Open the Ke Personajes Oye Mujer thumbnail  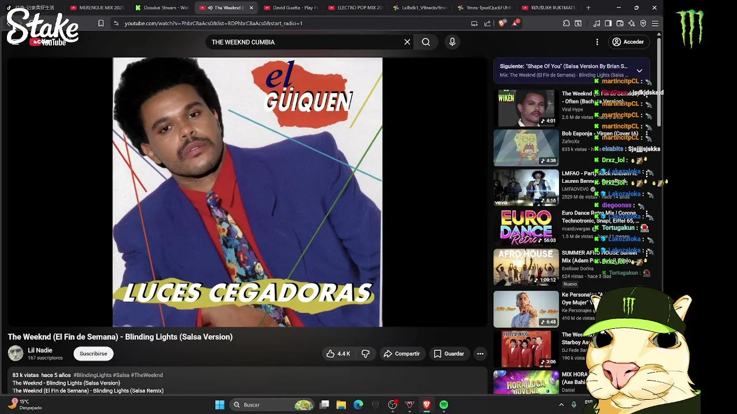[526, 309]
